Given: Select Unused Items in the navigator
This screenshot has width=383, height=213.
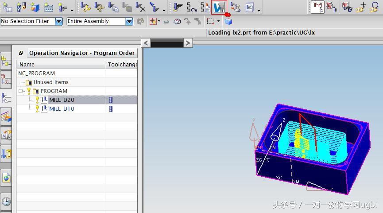Looking at the screenshot, I should click(x=51, y=82).
